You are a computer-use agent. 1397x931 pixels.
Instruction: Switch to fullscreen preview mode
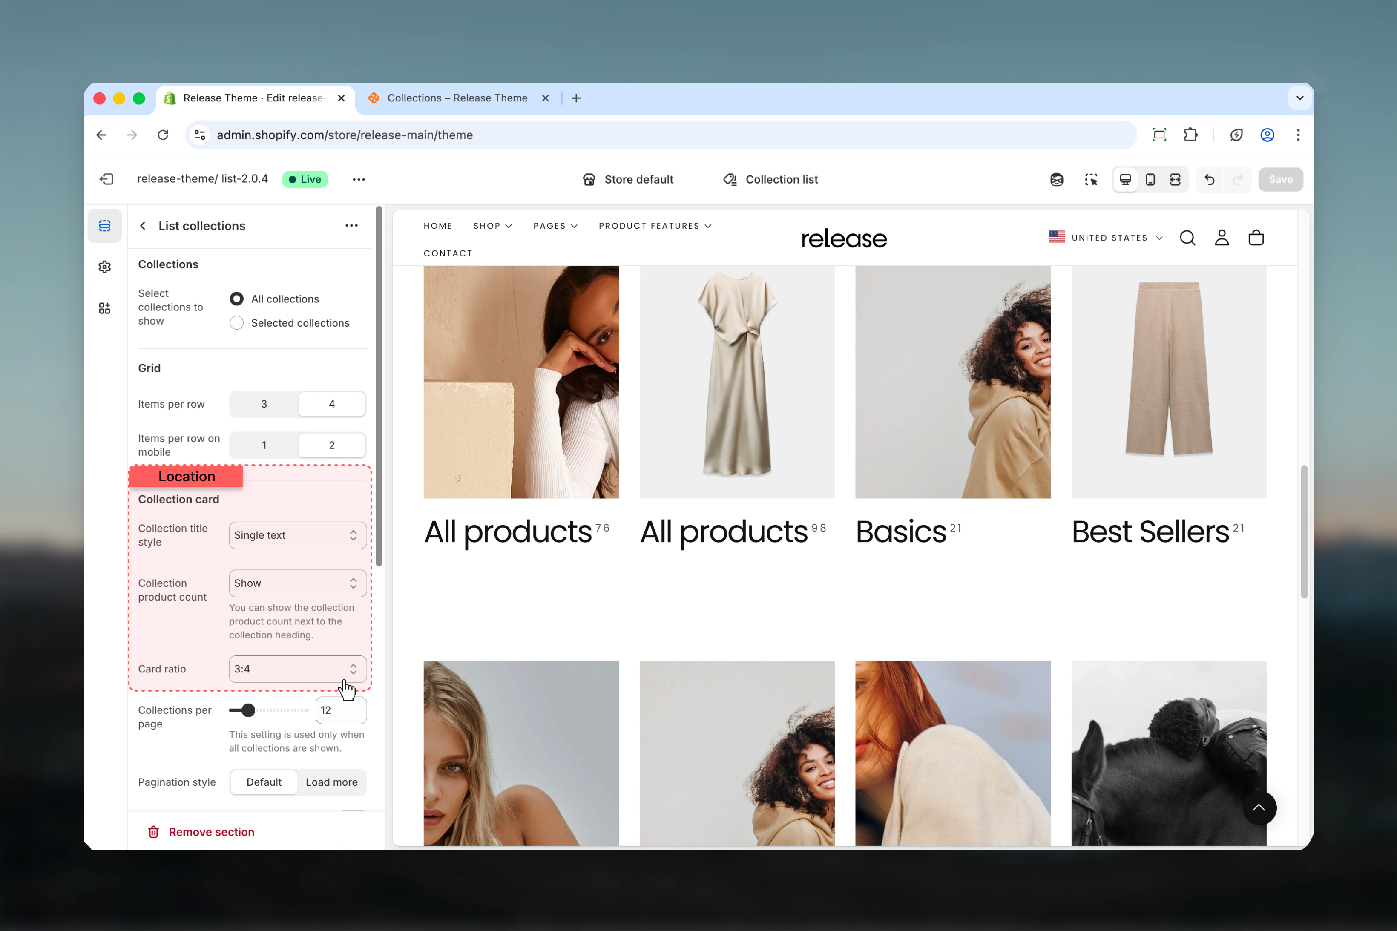click(x=1175, y=179)
